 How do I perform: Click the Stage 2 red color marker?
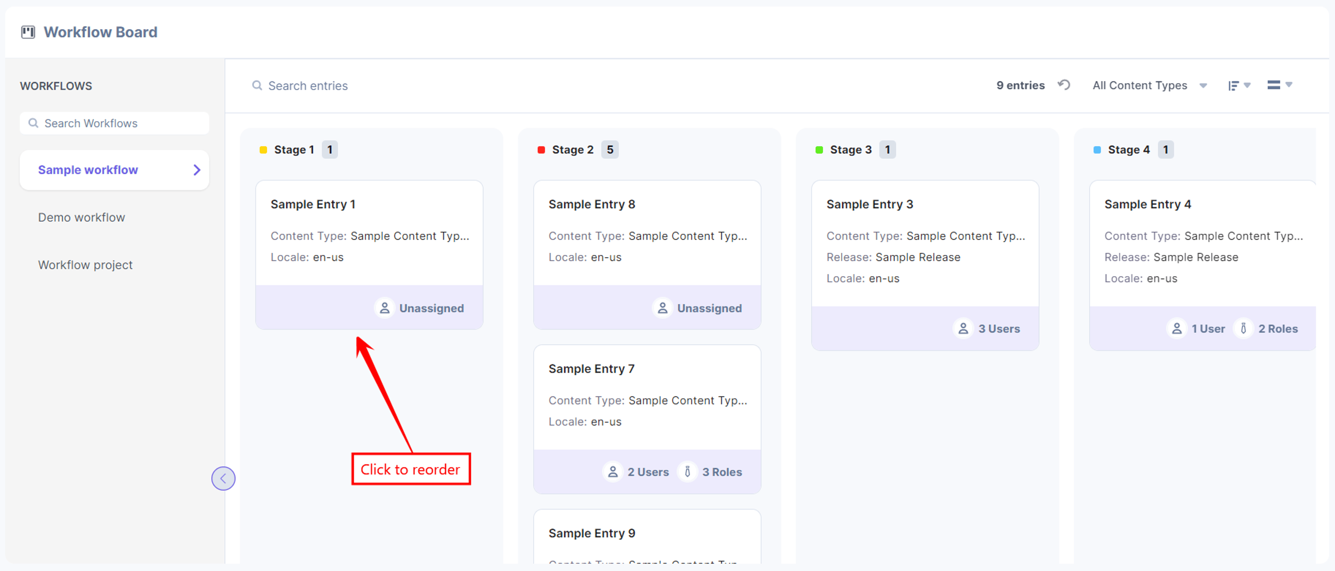pos(541,150)
